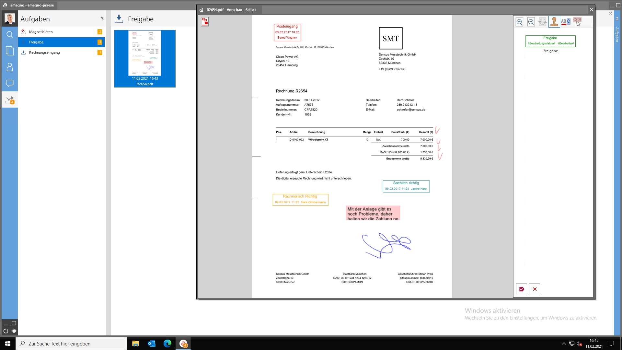Open Microsoft Edge from the taskbar
Image resolution: width=622 pixels, height=350 pixels.
click(x=167, y=344)
